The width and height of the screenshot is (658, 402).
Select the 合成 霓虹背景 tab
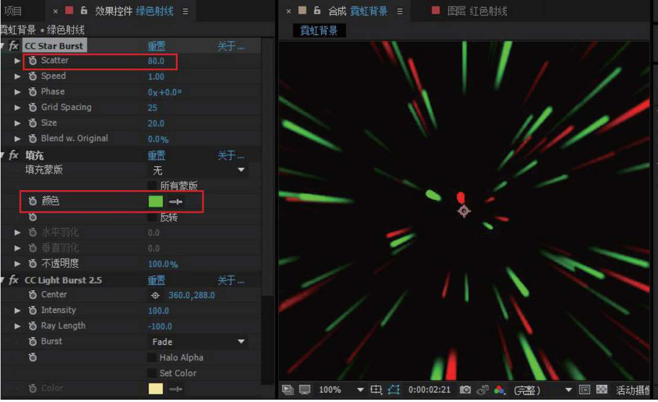(x=358, y=11)
